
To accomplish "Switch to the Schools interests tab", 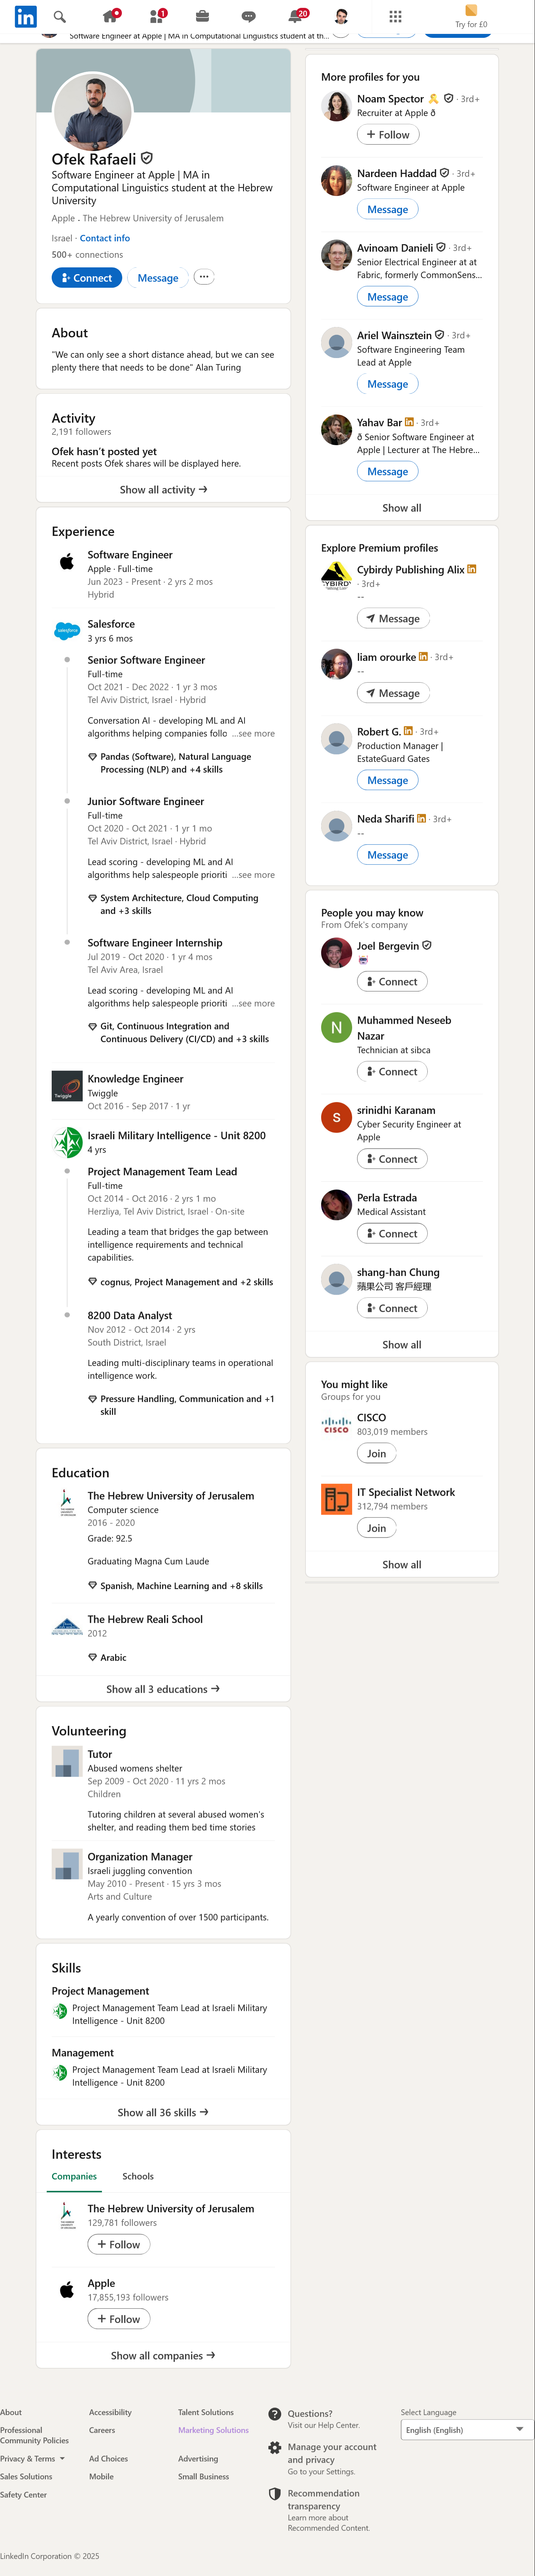I will click(138, 2176).
